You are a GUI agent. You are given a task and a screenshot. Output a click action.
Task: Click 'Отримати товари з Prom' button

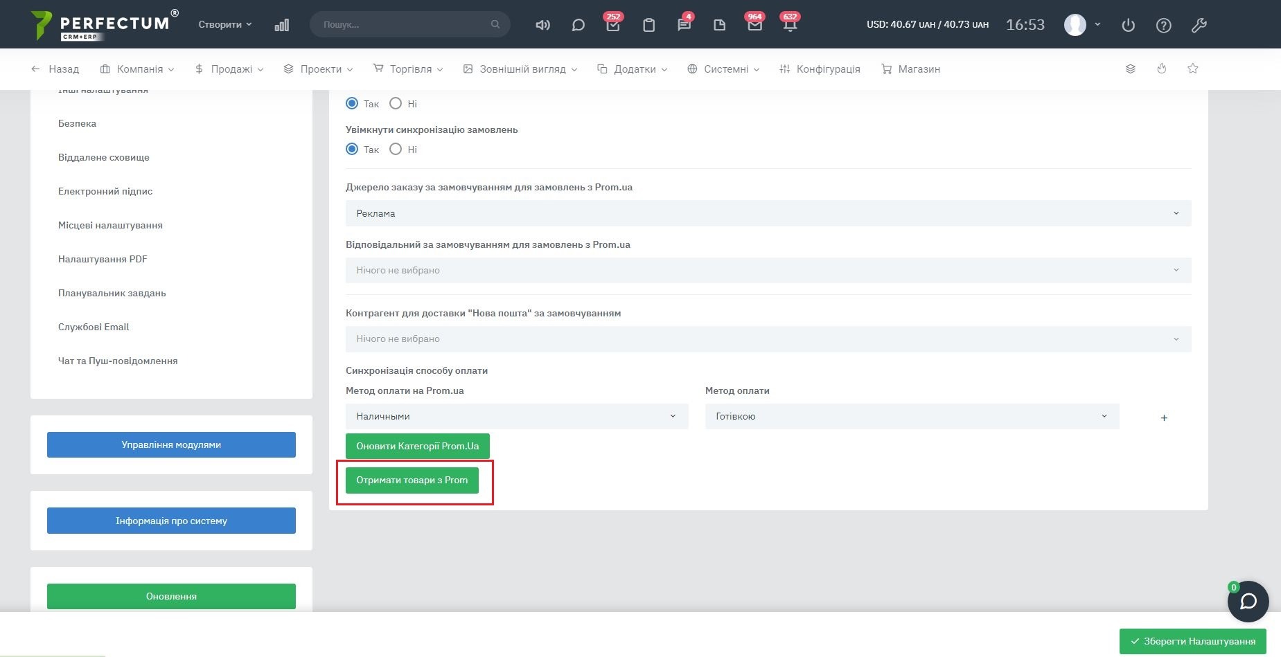coord(412,480)
